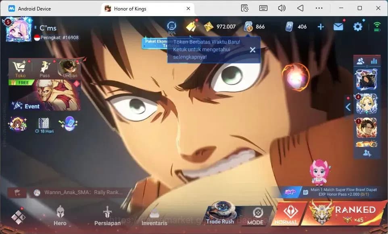Screen dimensions: 388x234
Task: Select third friend avatar with dark hair
Action: pyautogui.click(x=367, y=127)
